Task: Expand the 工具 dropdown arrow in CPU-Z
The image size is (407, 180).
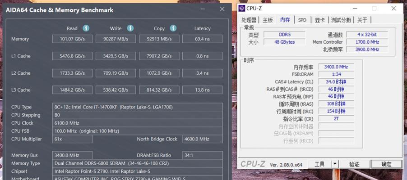Action: pos(335,164)
